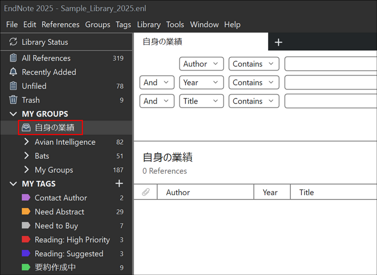This screenshot has width=377, height=275.
Task: Select the Contact Author tag label
Action: point(61,198)
